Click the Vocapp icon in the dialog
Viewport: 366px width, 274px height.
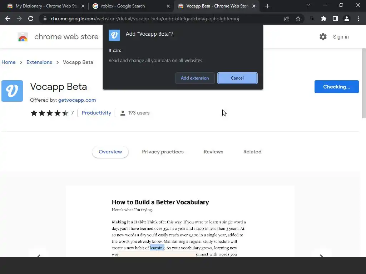pyautogui.click(x=114, y=35)
